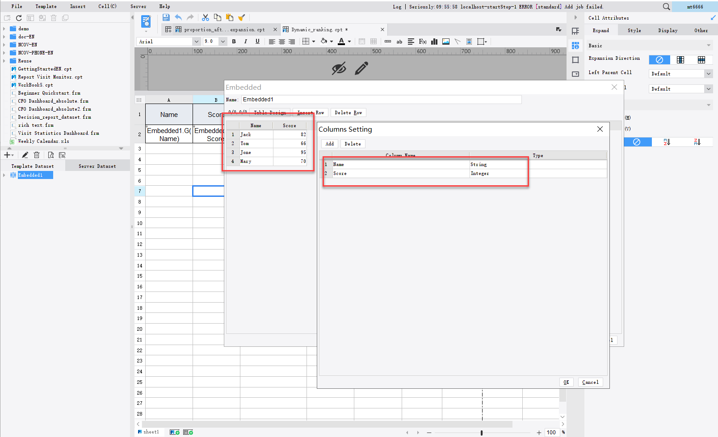Open the template preview icon
This screenshot has height=437, width=718.
tap(146, 21)
